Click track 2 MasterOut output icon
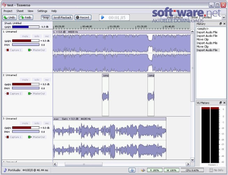Viewport: 228px width, 175px height. click(30, 93)
